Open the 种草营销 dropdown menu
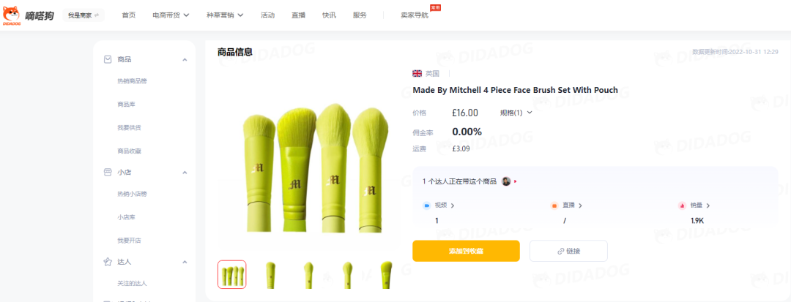 tap(225, 15)
